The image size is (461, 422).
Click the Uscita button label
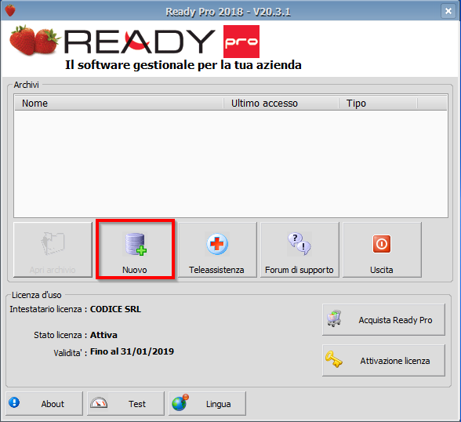point(381,270)
